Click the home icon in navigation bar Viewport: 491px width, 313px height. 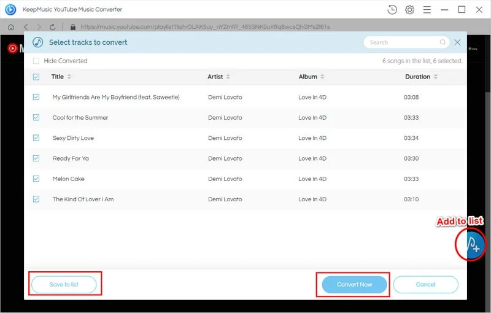(11, 27)
